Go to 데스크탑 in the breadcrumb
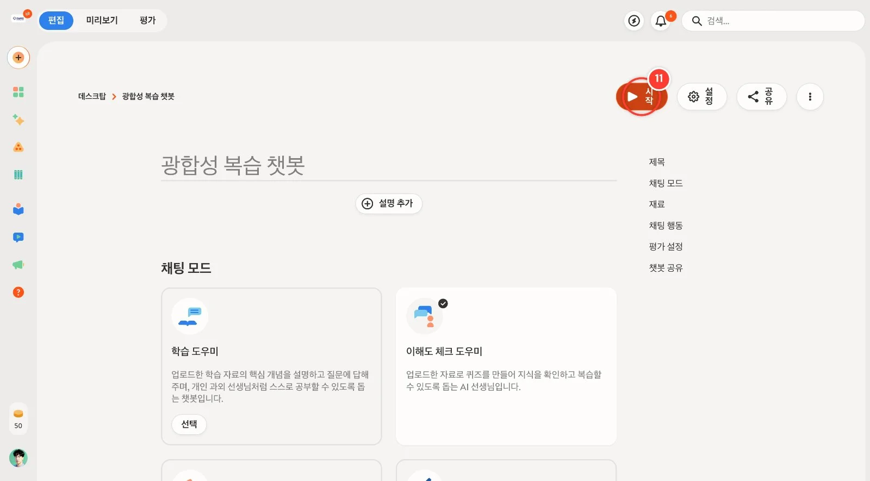 92,96
